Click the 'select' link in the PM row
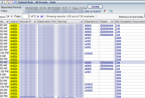Screen dimensions: 145x98 pyautogui.click(x=88, y=34)
